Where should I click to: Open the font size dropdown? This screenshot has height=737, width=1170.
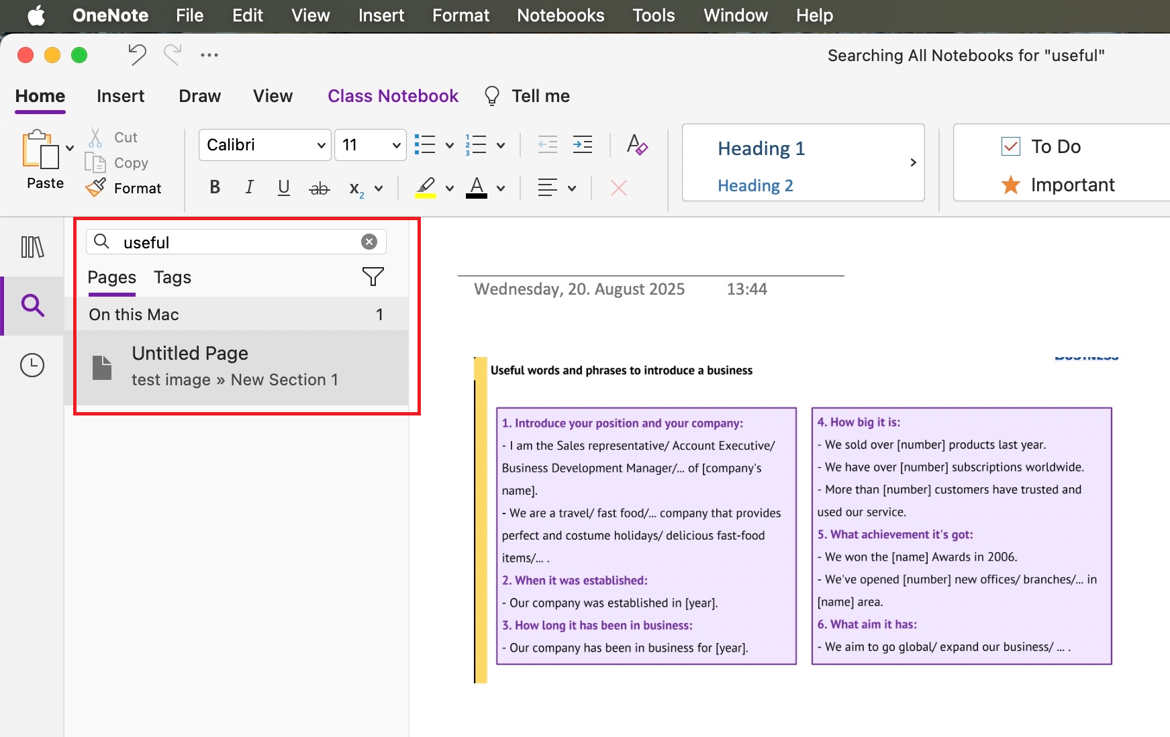coord(370,144)
